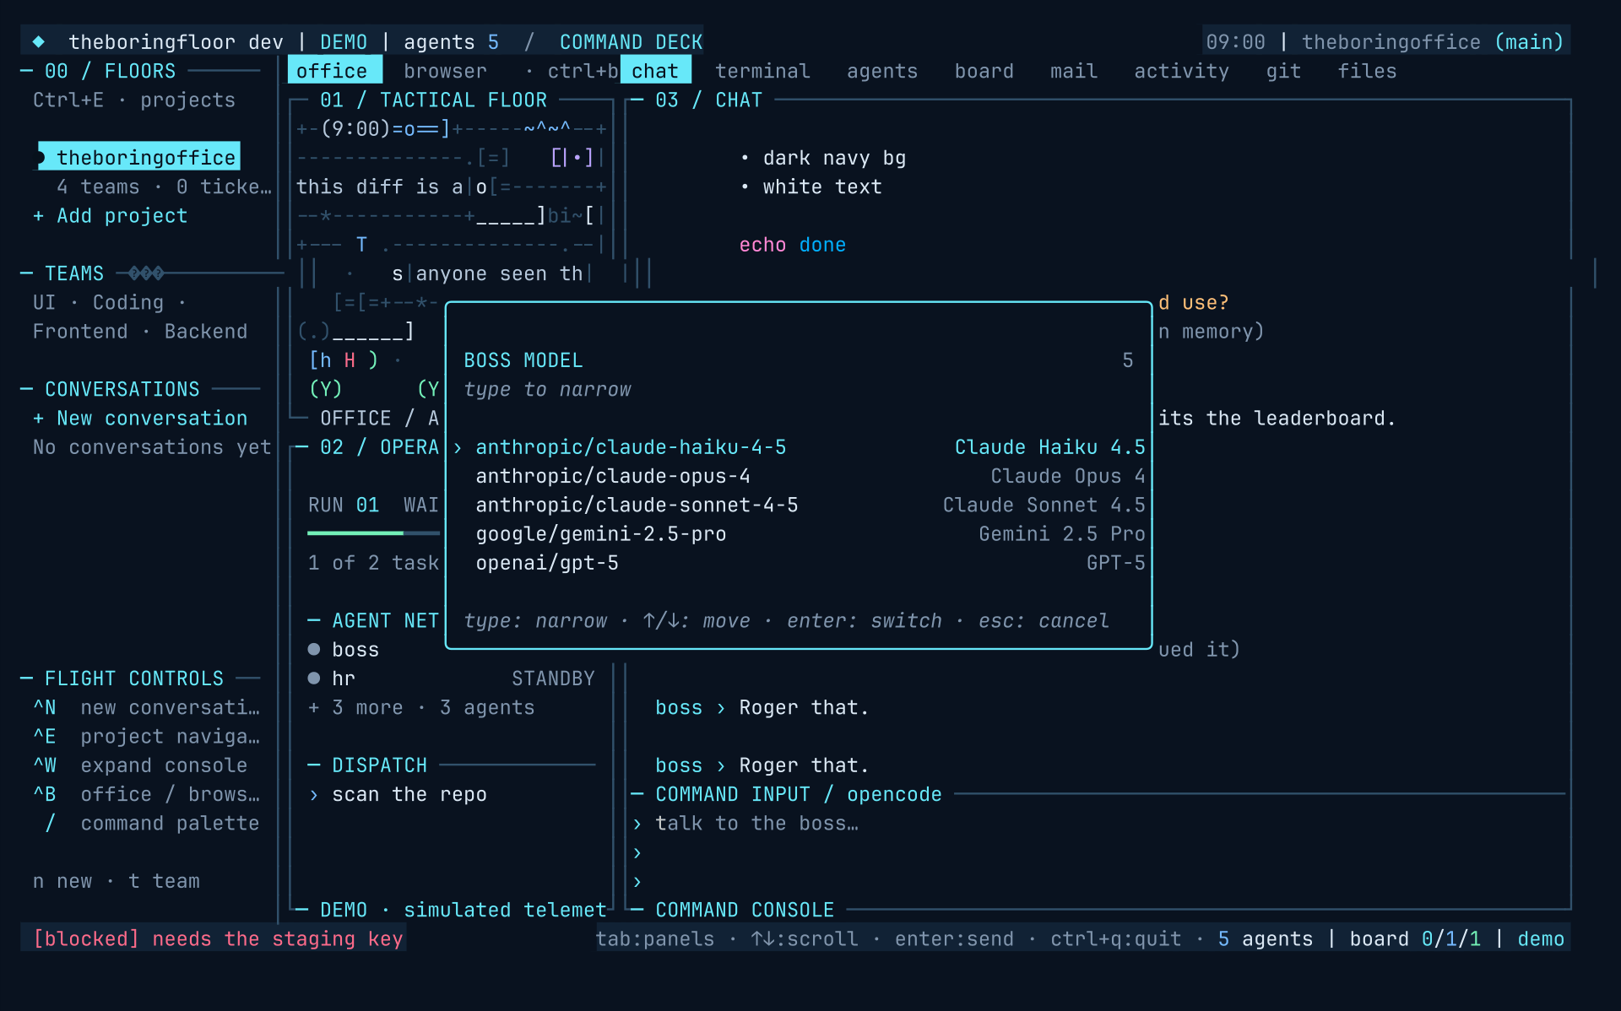Click the echo done line in chat

(792, 245)
